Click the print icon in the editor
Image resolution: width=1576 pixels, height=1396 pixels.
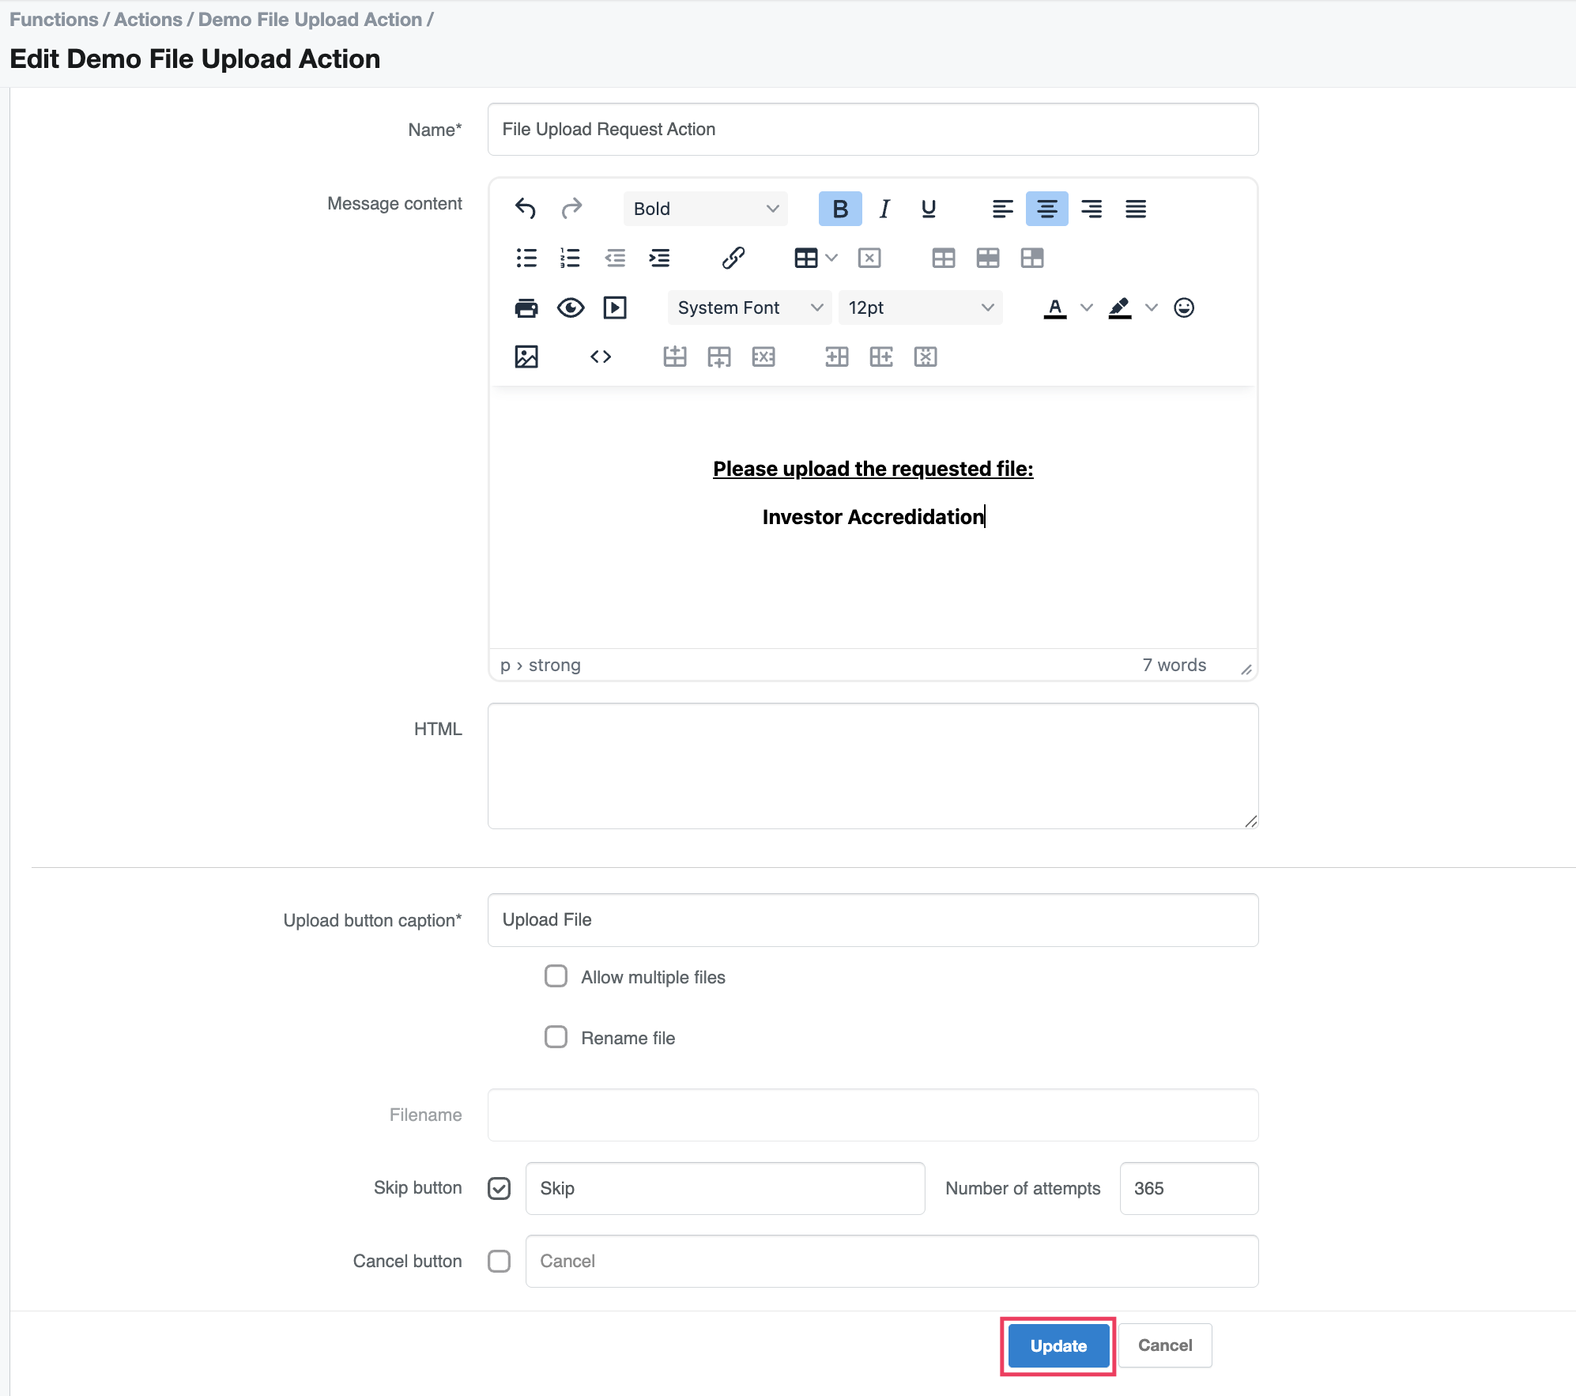(x=526, y=307)
